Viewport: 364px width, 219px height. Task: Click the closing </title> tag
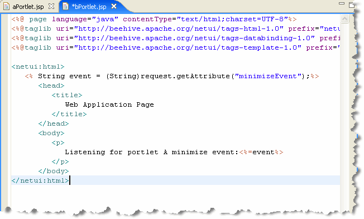69,115
